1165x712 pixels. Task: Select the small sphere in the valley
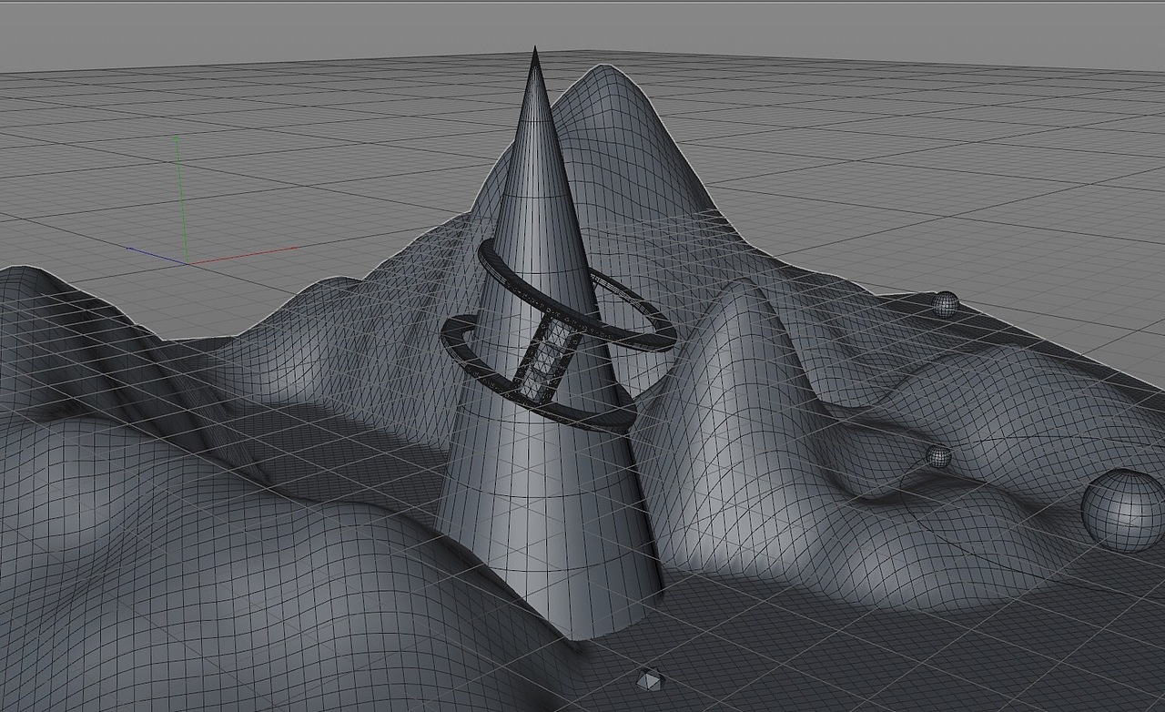coord(938,455)
